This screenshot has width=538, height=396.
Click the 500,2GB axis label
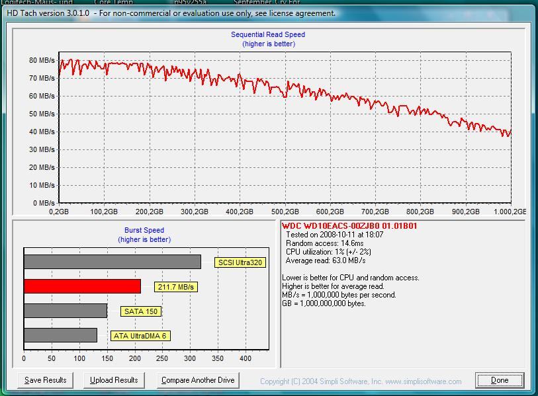[x=285, y=212]
